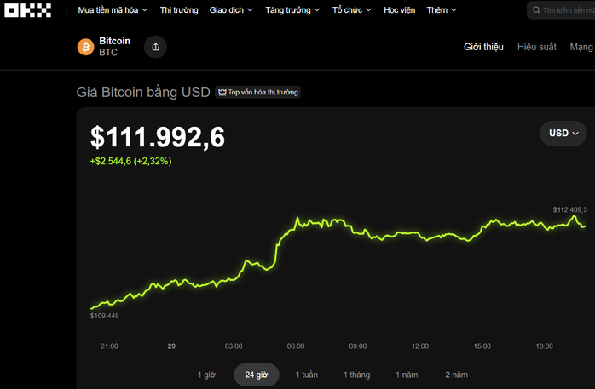Click the crown icon in market cap badge
The width and height of the screenshot is (595, 389).
tap(222, 92)
